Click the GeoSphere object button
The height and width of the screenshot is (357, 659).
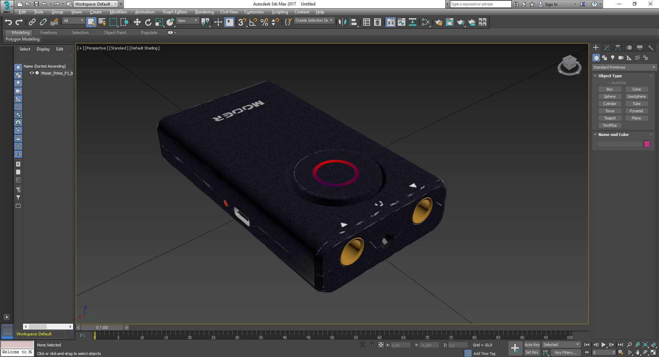(x=636, y=96)
